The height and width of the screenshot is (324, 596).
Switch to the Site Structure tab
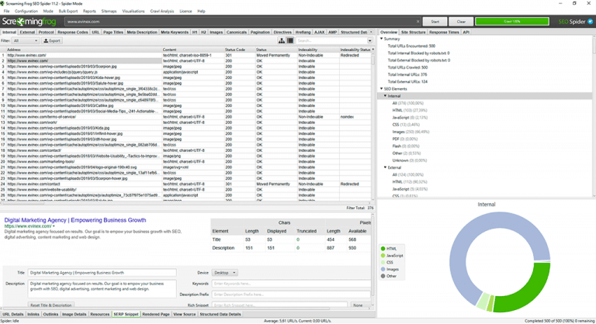coord(413,33)
